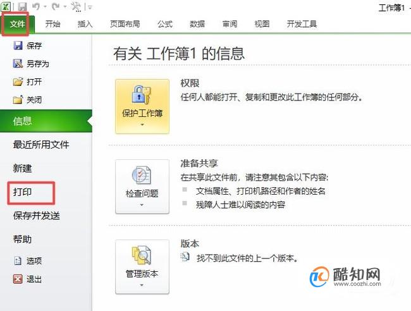
Task: Click the document icon beside 找不到此文件的上一个版本
Action: tap(185, 257)
